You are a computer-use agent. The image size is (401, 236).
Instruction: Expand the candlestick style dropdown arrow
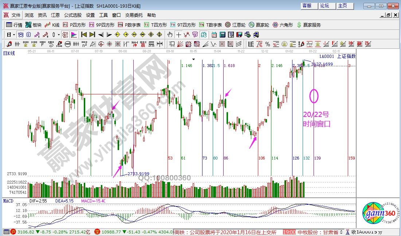pos(59,35)
